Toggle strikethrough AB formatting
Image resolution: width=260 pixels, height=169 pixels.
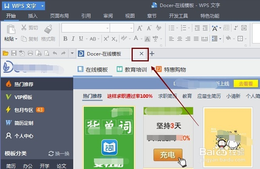tap(93, 39)
